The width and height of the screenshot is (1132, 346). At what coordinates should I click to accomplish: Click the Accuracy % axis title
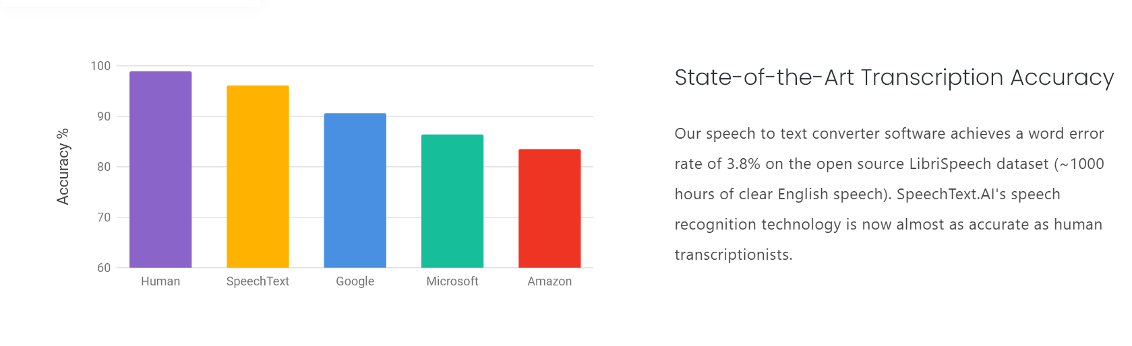click(63, 167)
